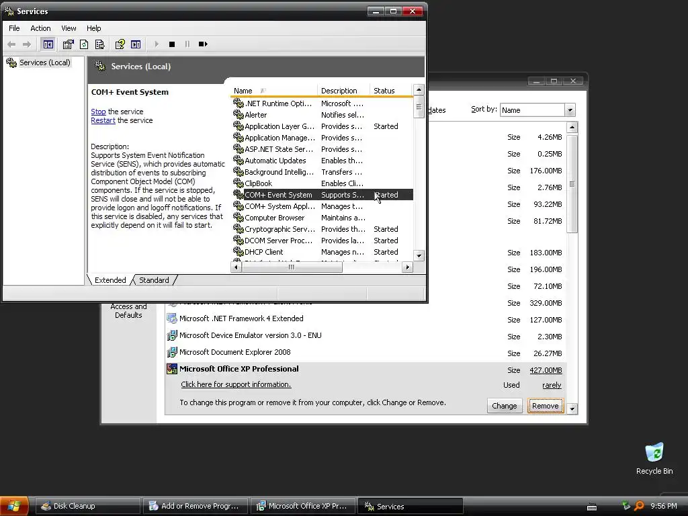Click the gear icon of Alerter service
Screen dimensions: 688x516
pos(239,114)
